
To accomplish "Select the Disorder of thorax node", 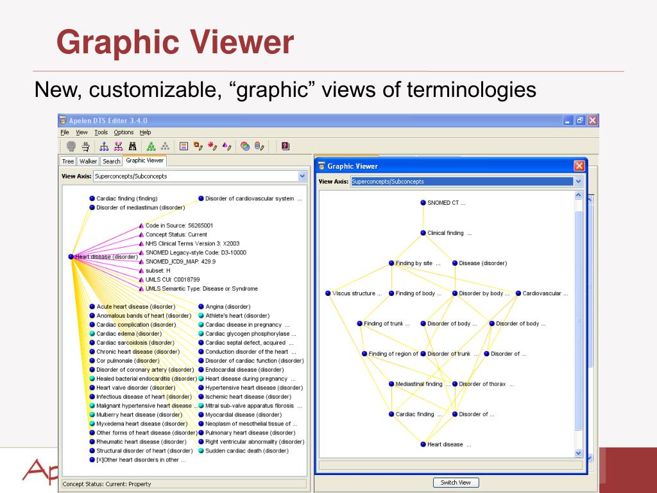I will point(483,384).
